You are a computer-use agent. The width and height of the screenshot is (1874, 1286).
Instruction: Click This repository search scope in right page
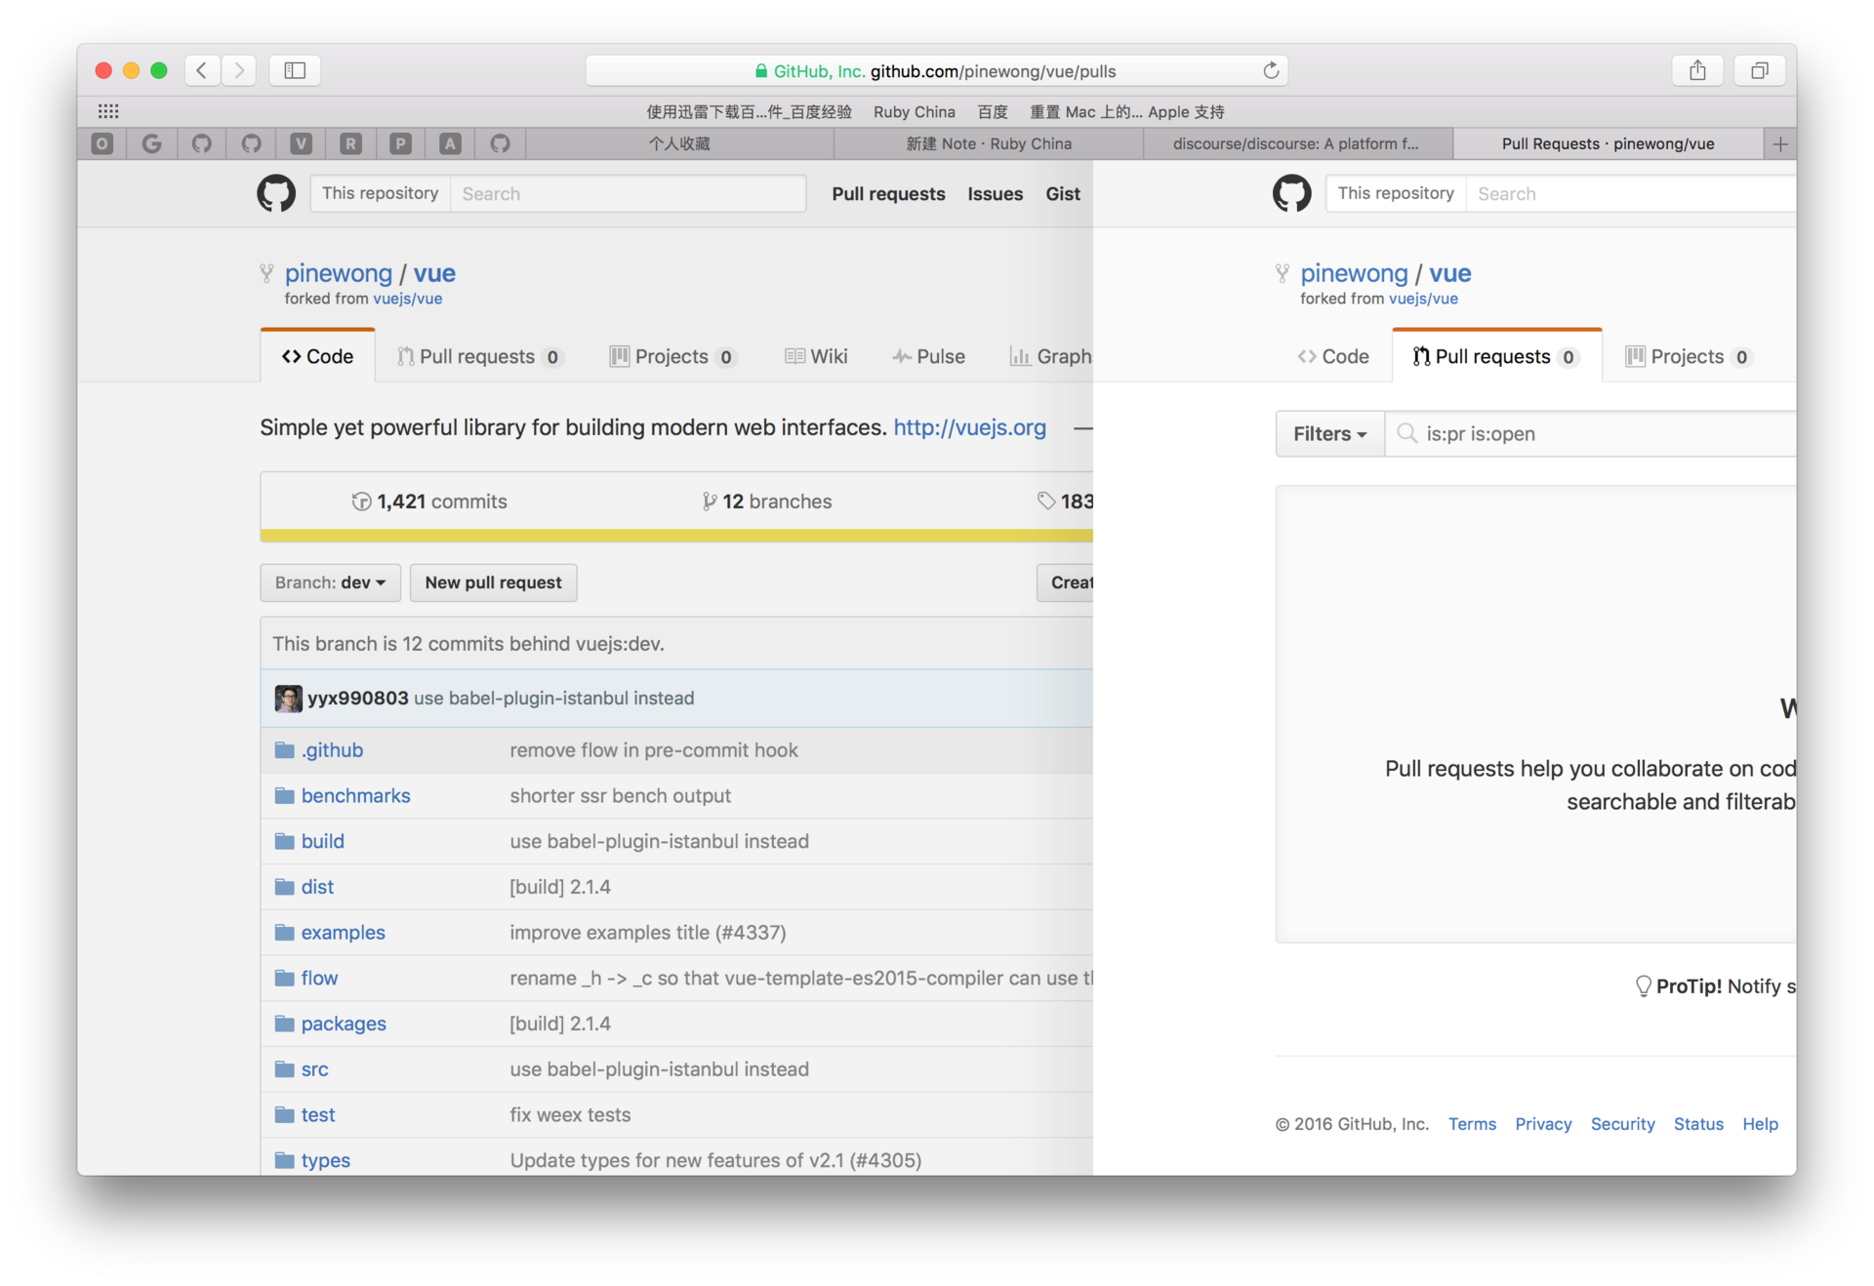[1395, 193]
